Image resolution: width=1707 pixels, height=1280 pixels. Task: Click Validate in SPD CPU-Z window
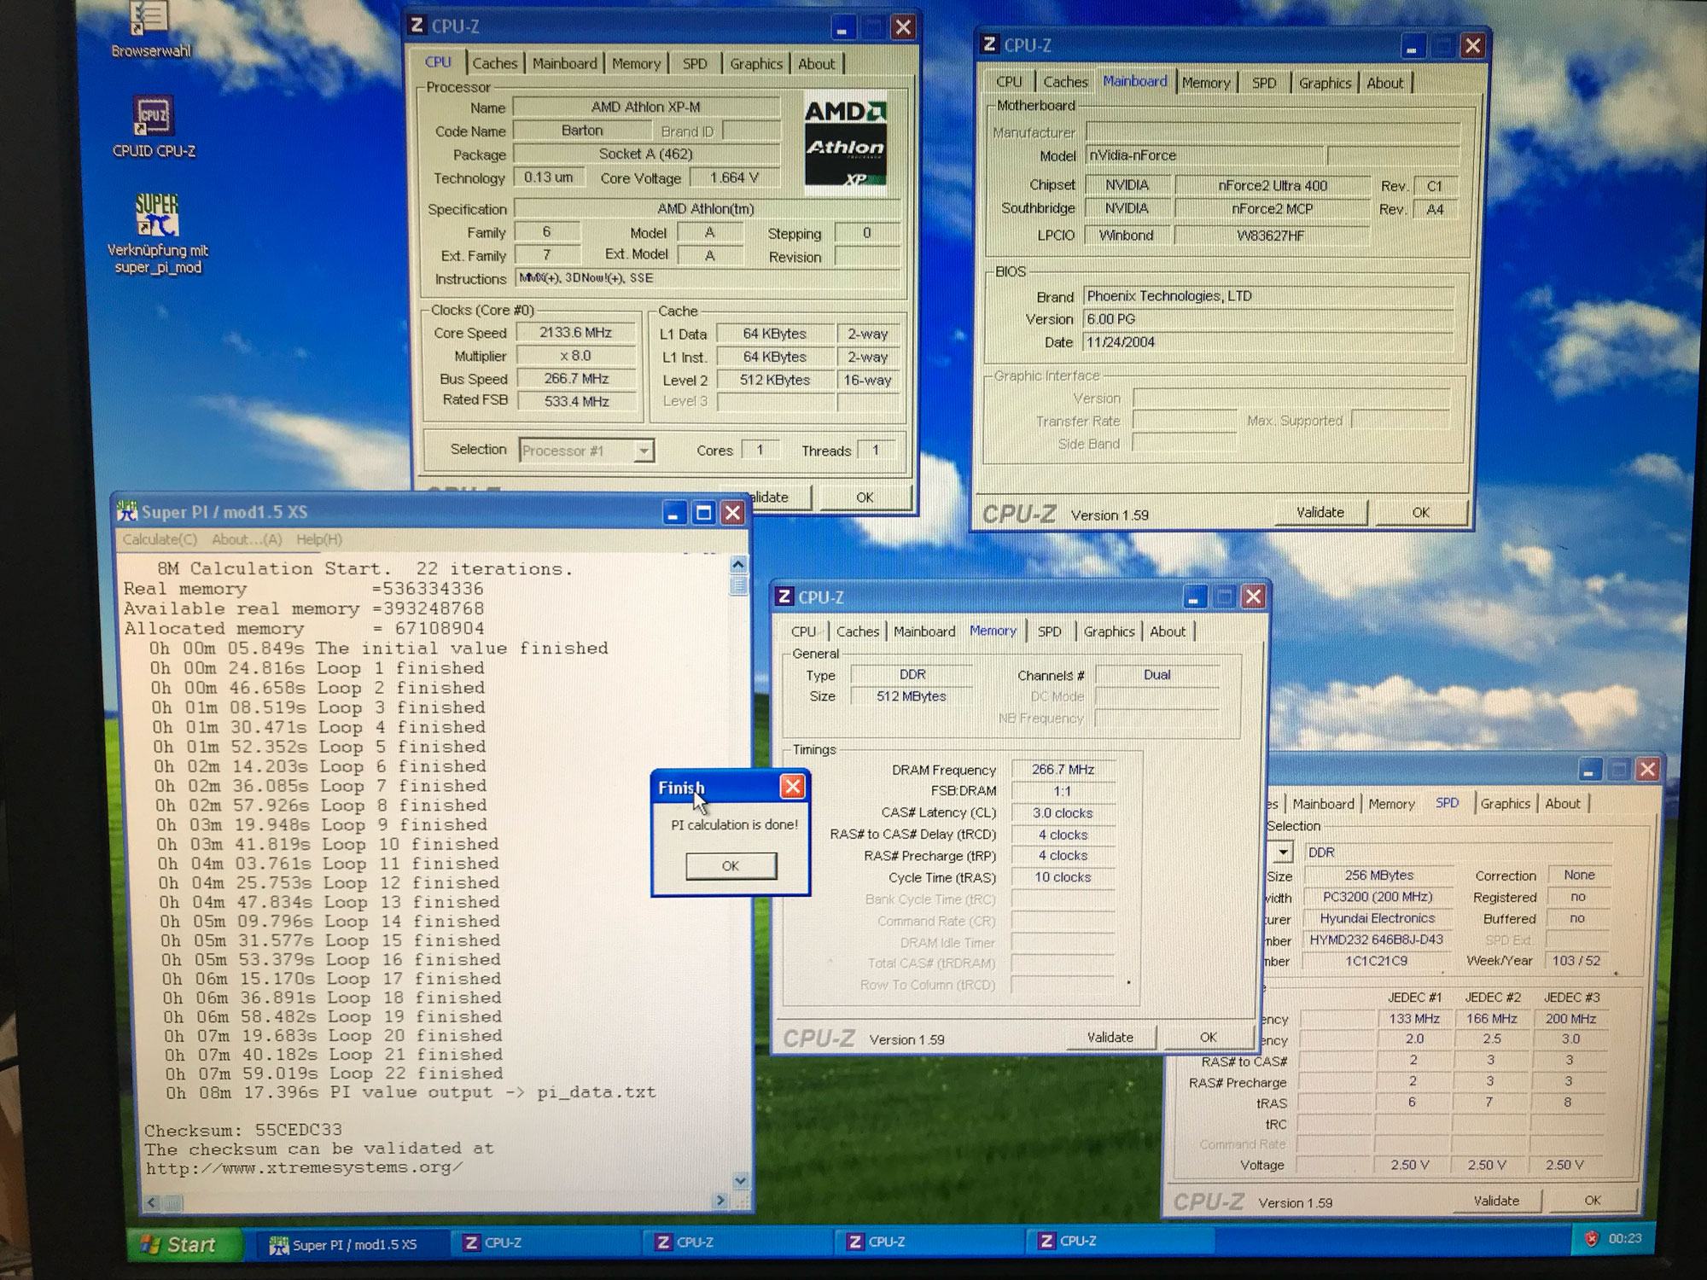1496,1200
